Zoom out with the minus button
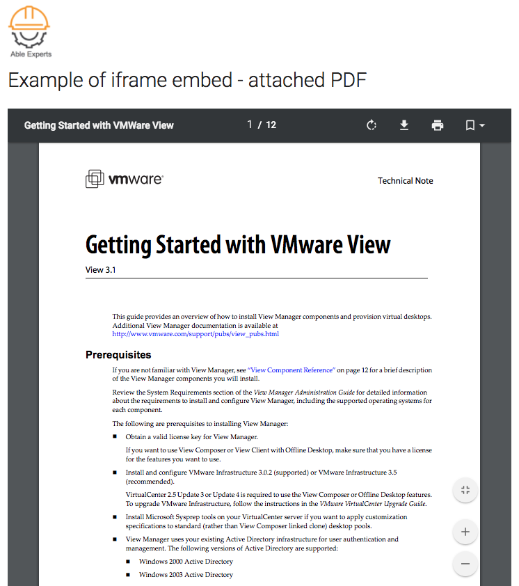This screenshot has height=586, width=519. (x=465, y=564)
